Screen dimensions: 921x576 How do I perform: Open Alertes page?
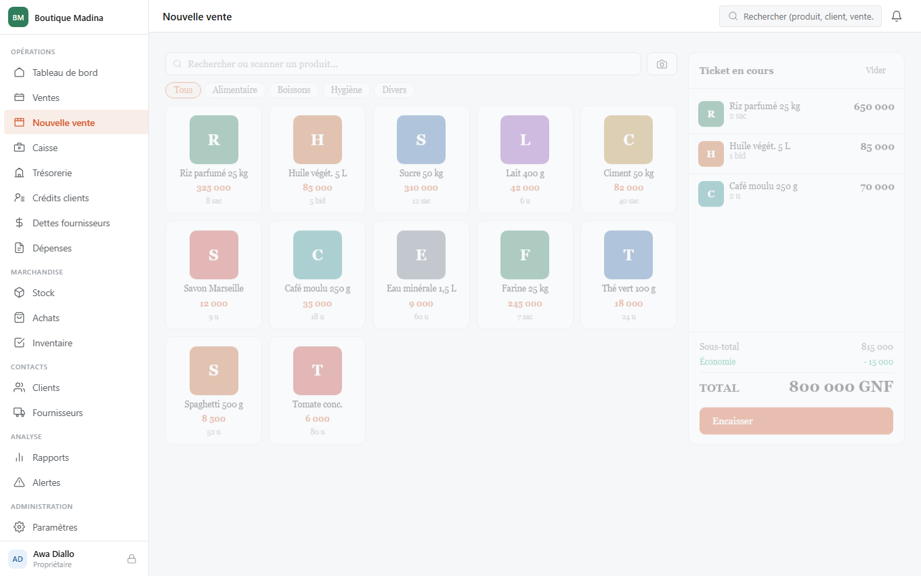click(76, 482)
